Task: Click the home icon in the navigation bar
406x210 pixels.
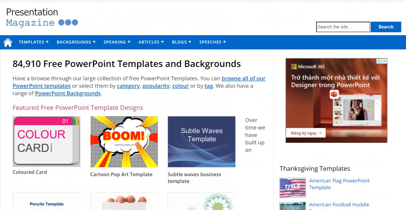Action: 8,42
